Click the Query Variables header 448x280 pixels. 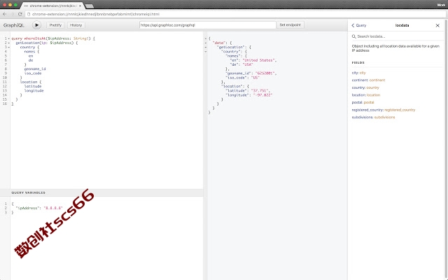pos(101,192)
